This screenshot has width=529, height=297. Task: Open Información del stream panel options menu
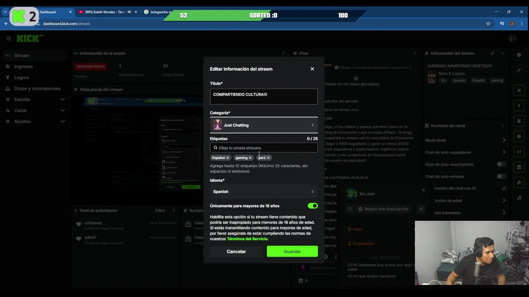[x=503, y=53]
